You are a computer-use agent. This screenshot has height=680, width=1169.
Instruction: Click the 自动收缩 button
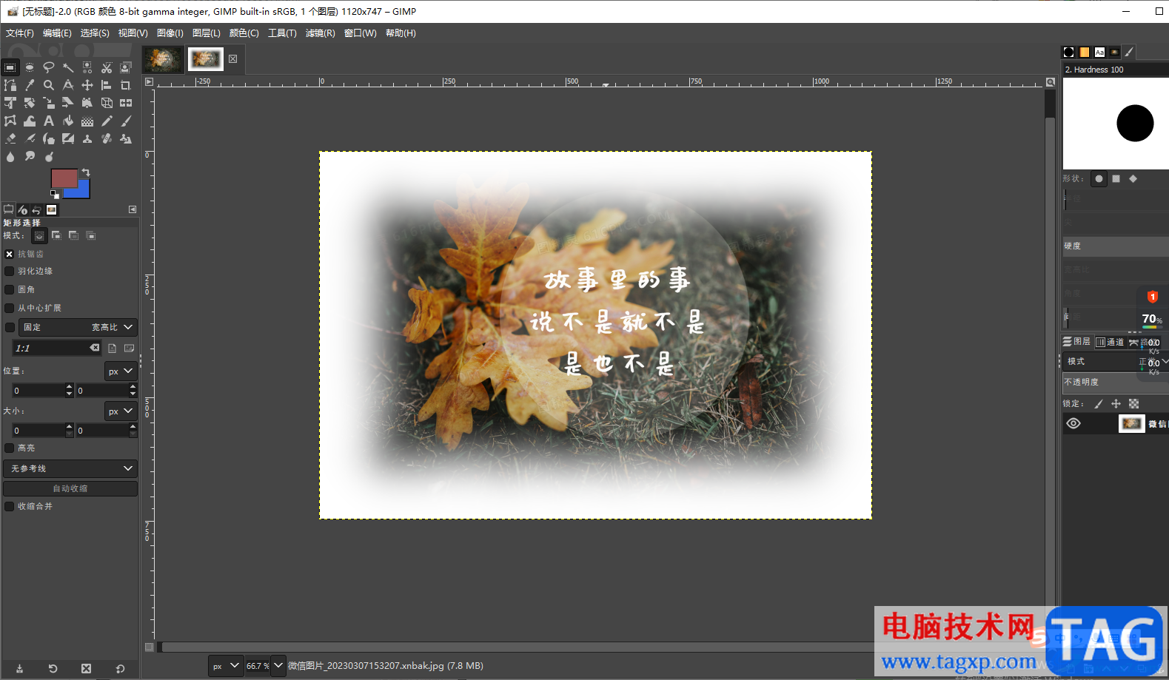coord(70,488)
